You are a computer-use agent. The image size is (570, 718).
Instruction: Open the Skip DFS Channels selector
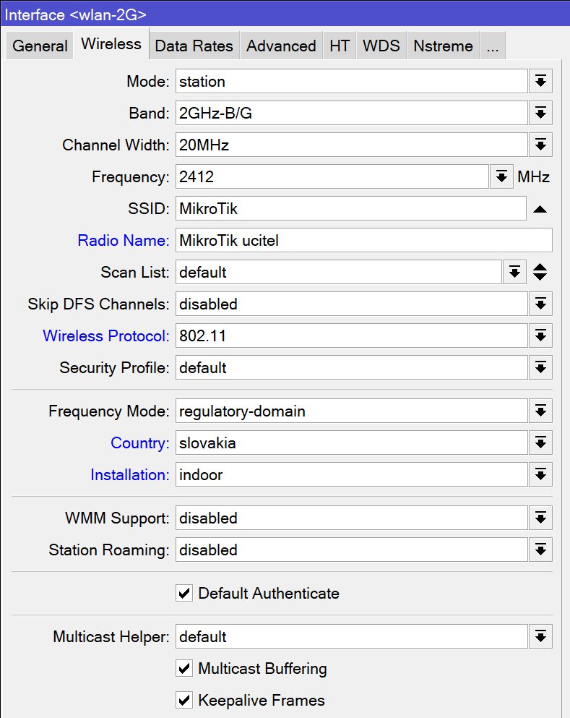[540, 304]
